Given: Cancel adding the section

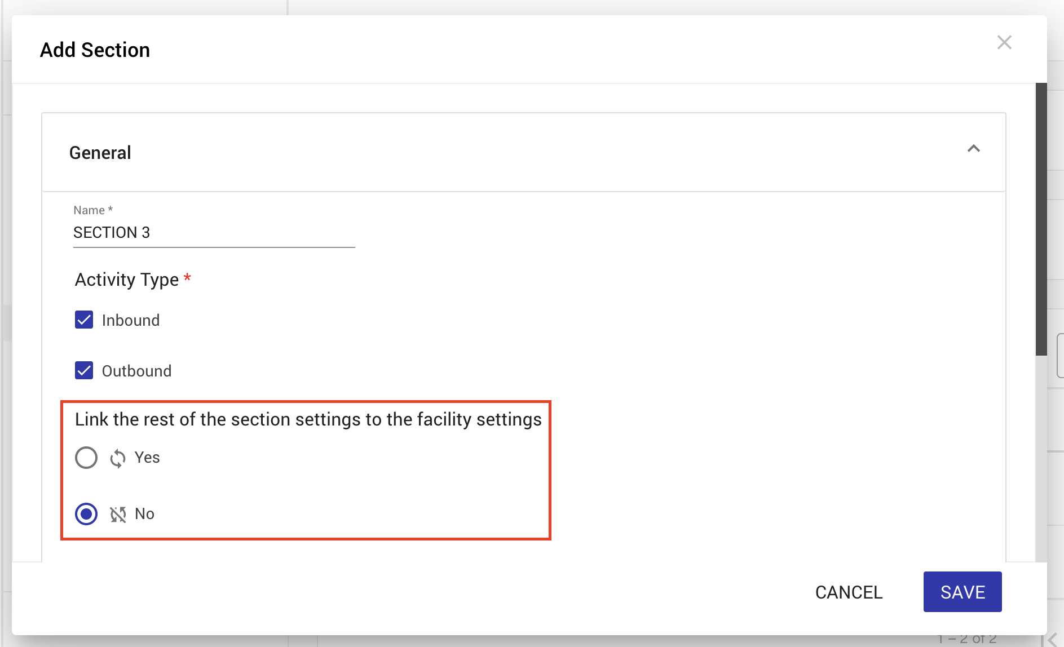Looking at the screenshot, I should pos(849,592).
